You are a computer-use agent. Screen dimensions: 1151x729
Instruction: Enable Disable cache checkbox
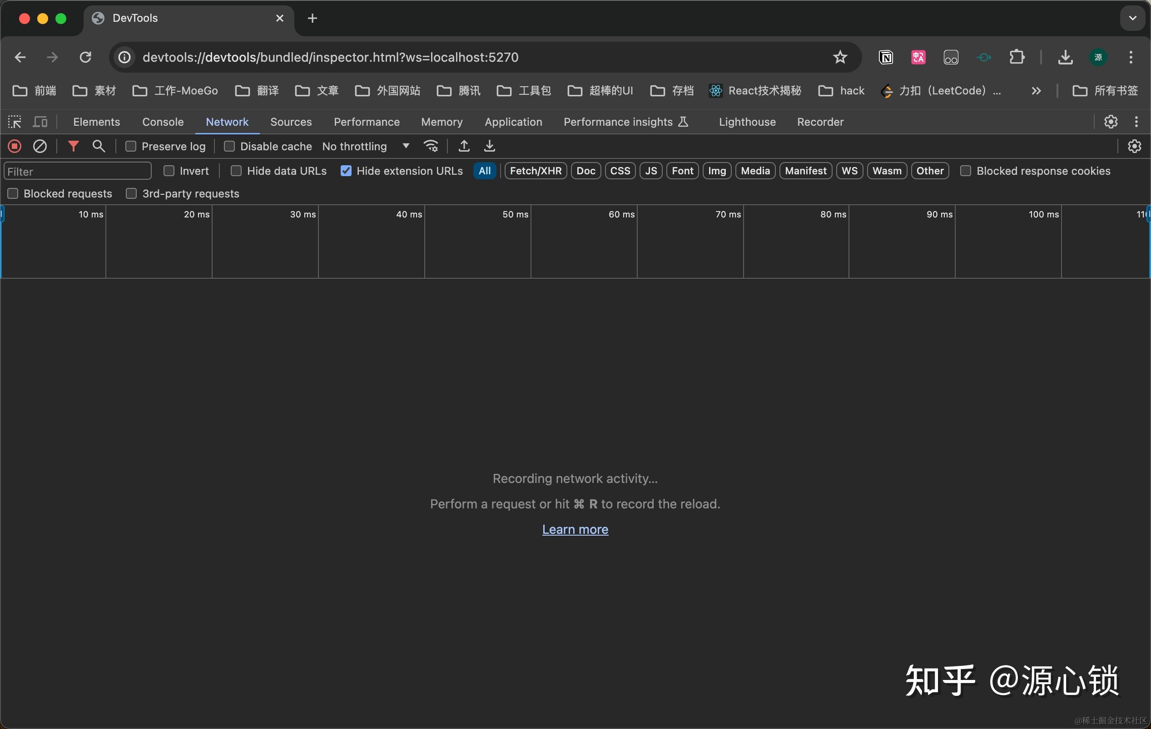click(229, 146)
